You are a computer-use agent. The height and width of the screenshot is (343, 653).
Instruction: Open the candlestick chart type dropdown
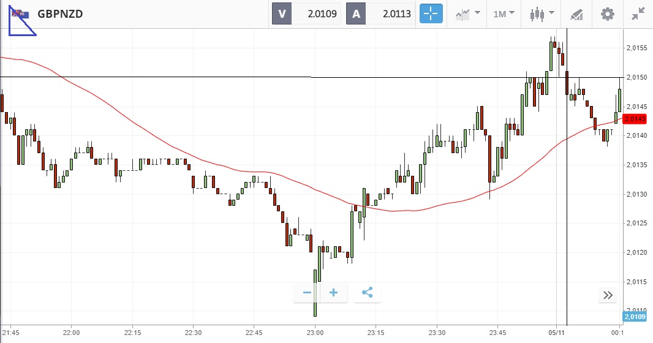[542, 13]
